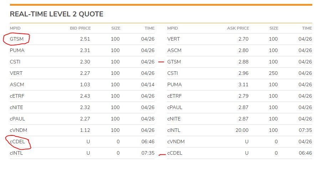Select cETRF in the bid MPID column
329x170 pixels.
[17, 96]
